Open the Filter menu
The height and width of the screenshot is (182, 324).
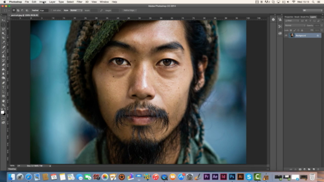pyautogui.click(x=79, y=2)
